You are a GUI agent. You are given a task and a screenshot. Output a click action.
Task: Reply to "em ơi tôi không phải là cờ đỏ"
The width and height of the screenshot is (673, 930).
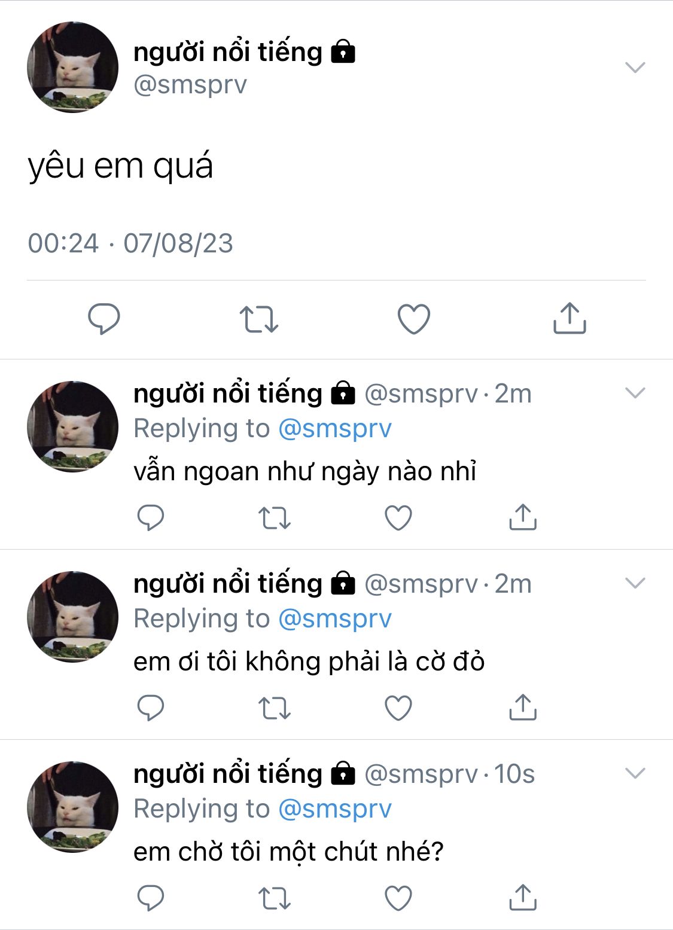coord(151,708)
